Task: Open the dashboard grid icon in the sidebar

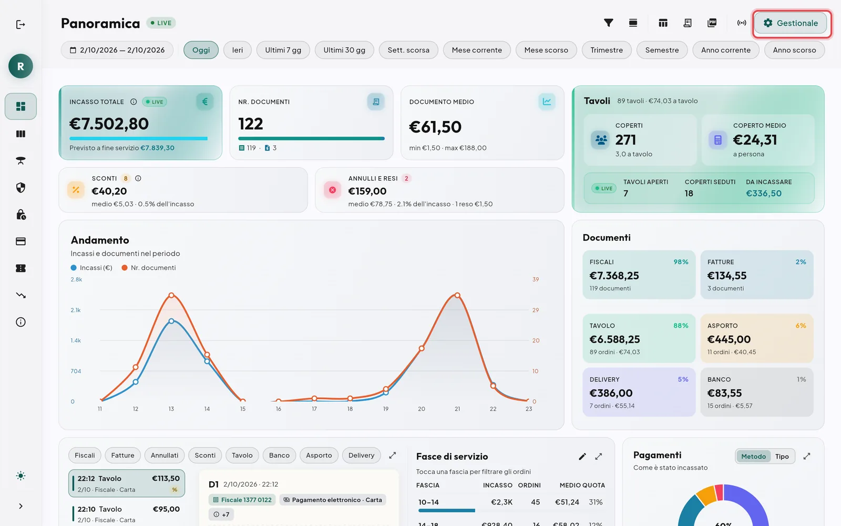Action: 20,106
